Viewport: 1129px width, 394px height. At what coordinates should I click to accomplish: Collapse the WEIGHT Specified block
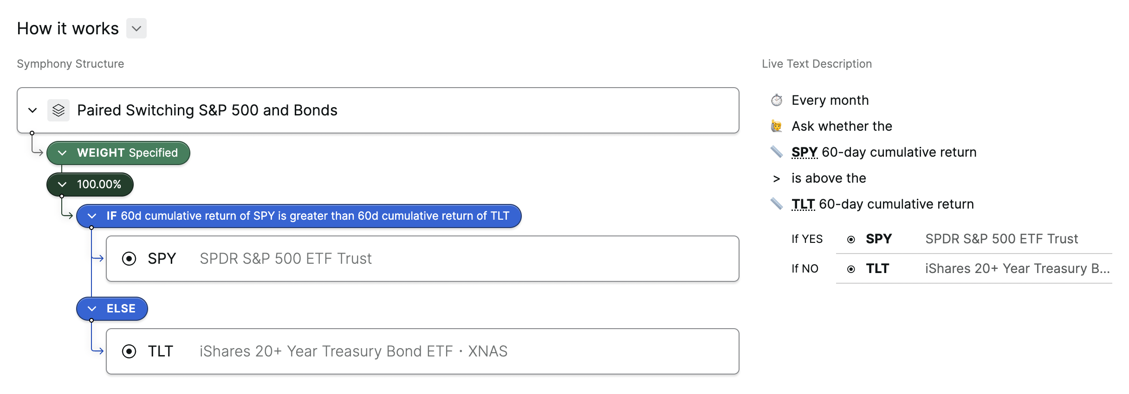(62, 153)
